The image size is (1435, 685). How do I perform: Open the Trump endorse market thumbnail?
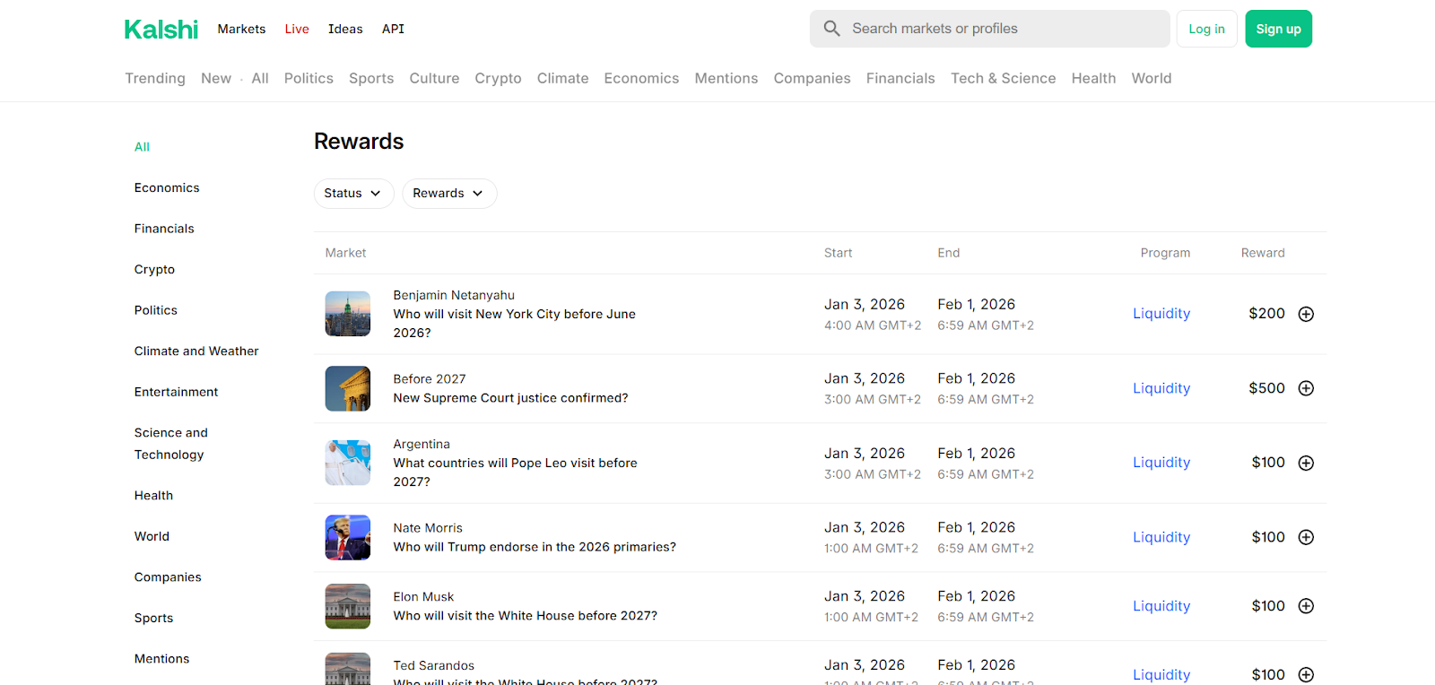[x=348, y=537]
